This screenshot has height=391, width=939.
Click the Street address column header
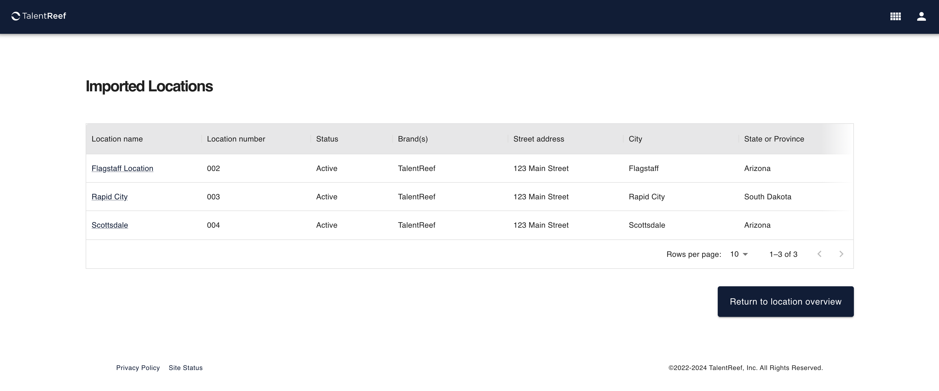coord(539,139)
